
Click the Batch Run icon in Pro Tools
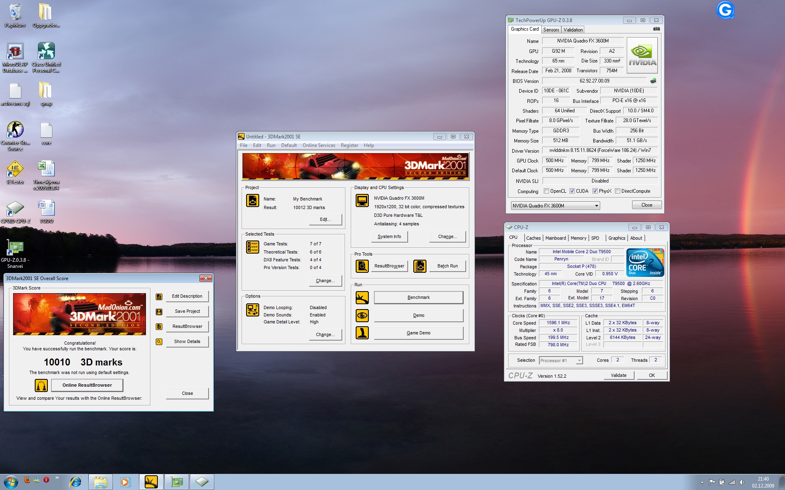(x=420, y=266)
